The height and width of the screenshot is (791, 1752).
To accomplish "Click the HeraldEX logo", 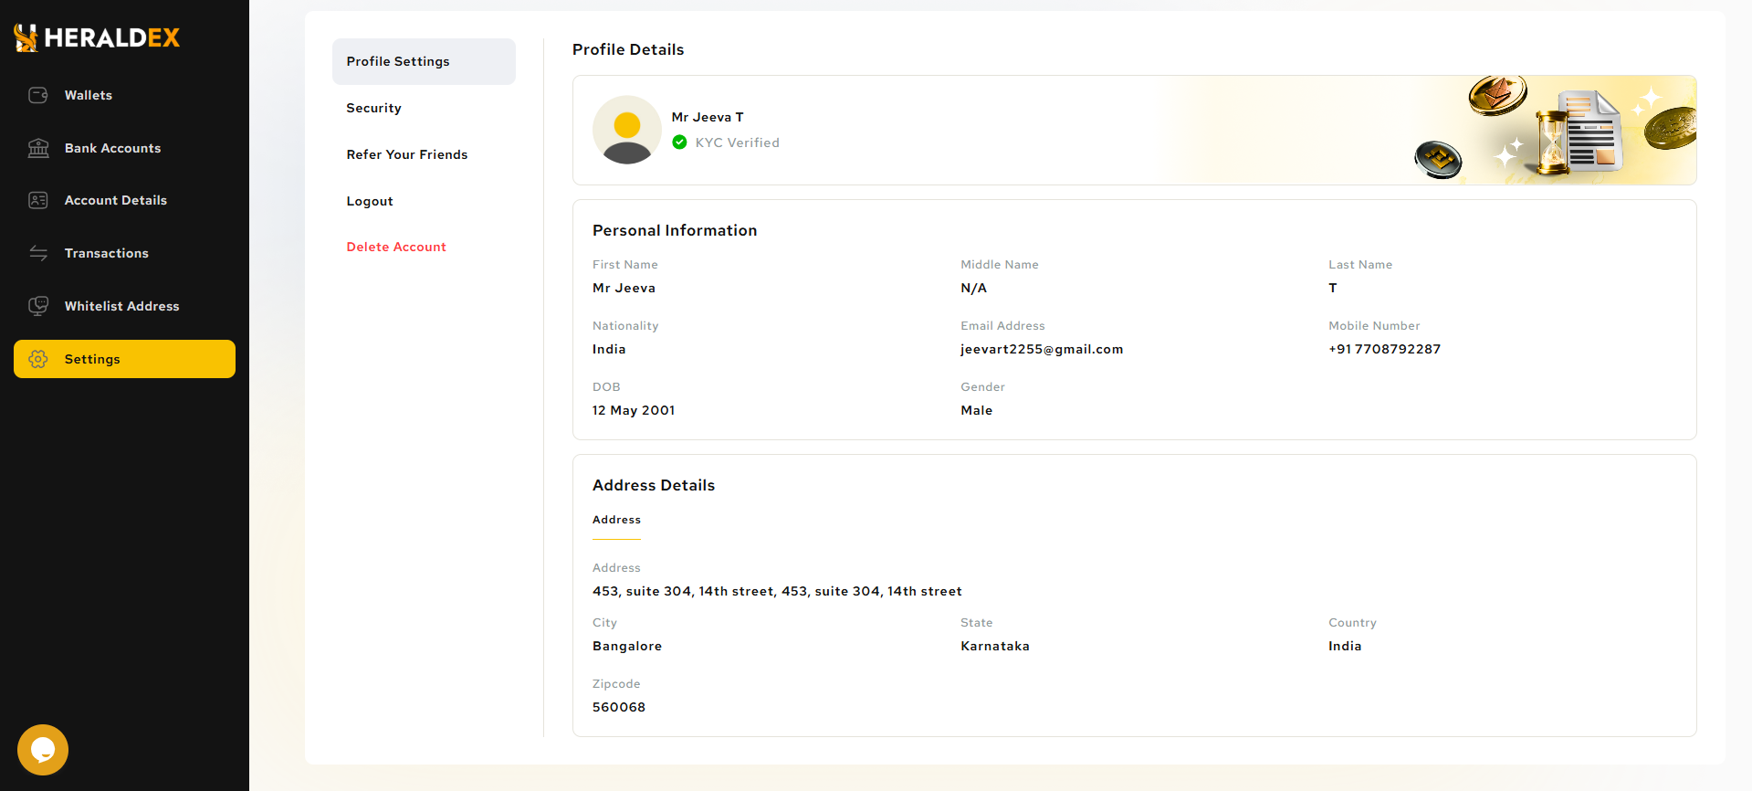I will (97, 37).
